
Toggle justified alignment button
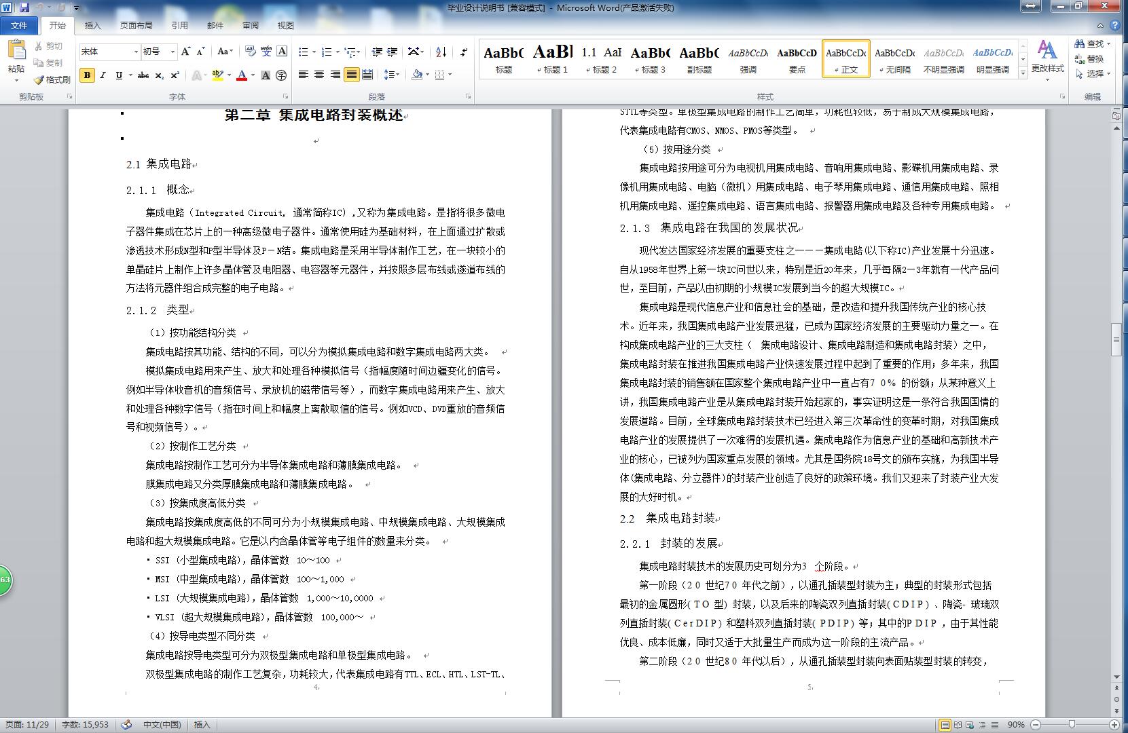click(x=351, y=75)
